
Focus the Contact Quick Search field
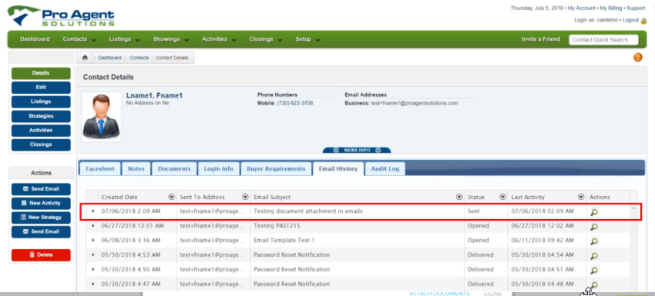coord(603,40)
